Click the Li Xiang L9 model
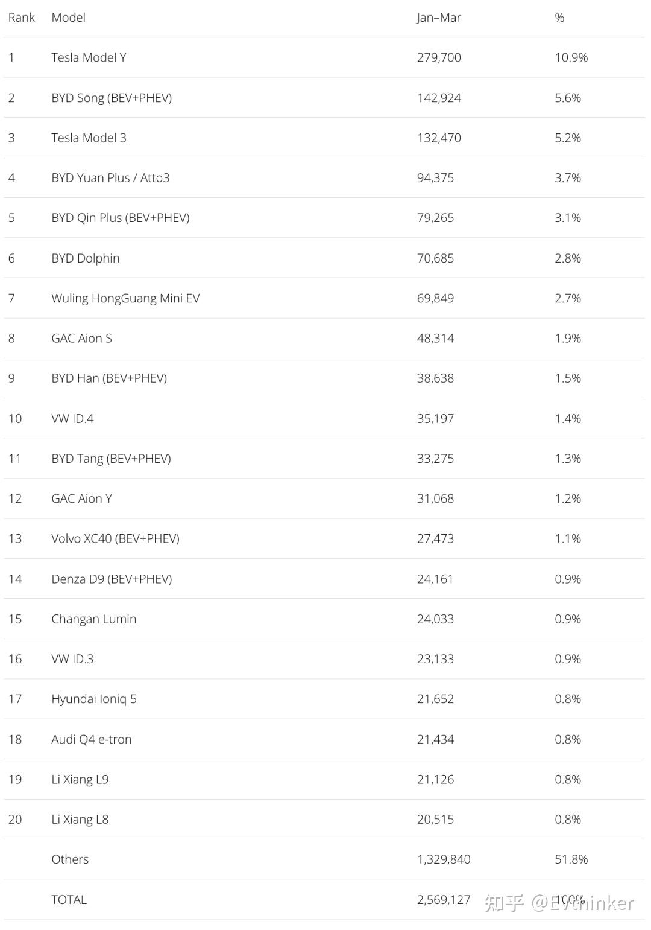The image size is (651, 930). [x=80, y=779]
